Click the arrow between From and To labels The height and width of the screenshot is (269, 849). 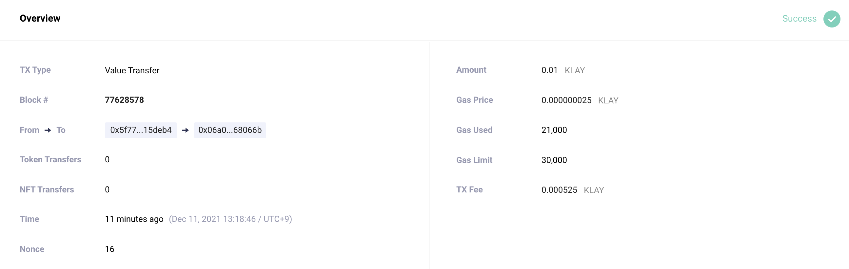pos(48,130)
